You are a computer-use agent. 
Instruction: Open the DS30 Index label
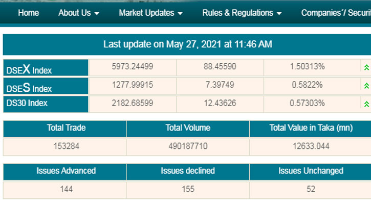click(x=27, y=104)
